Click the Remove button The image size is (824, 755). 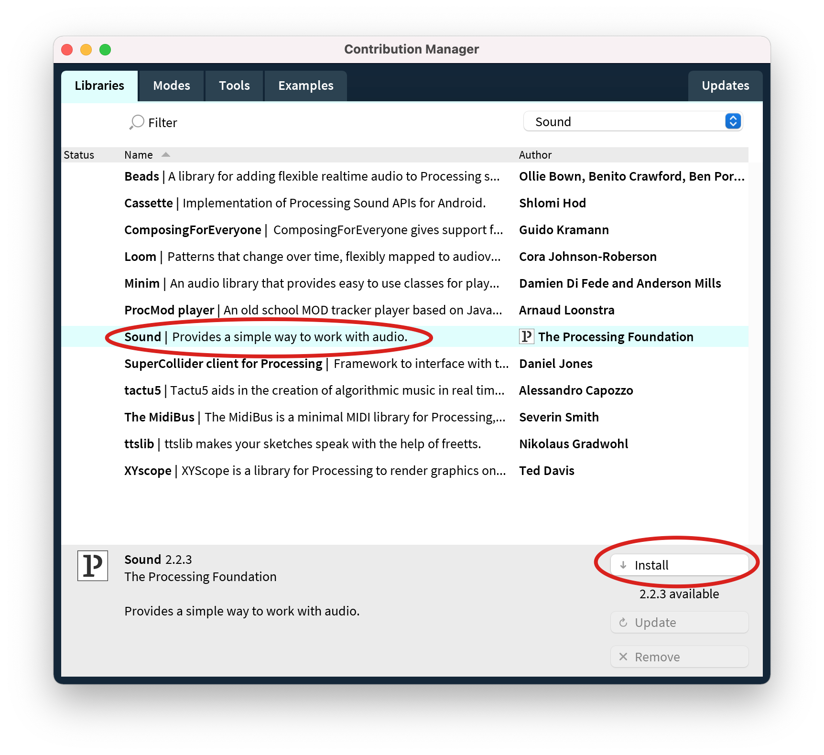[x=679, y=657]
